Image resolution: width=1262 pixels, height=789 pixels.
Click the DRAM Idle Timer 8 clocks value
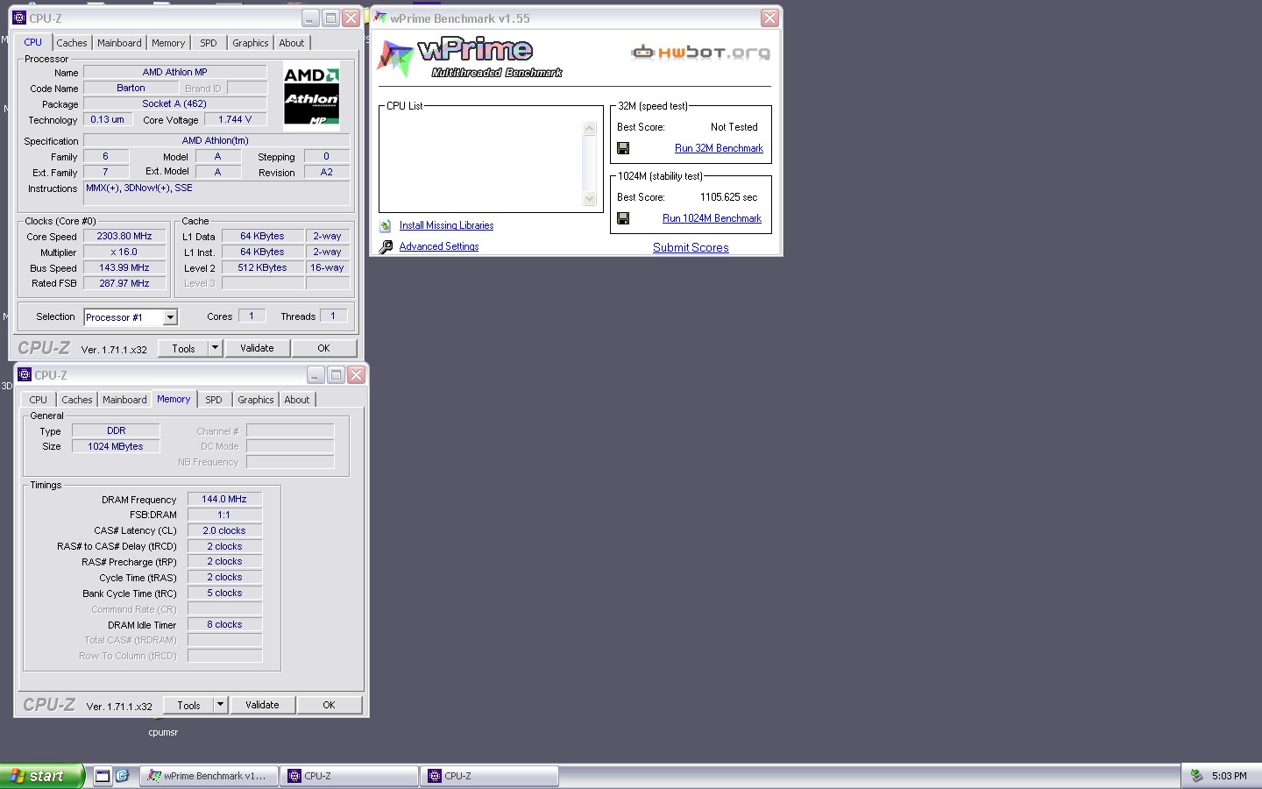(x=224, y=624)
